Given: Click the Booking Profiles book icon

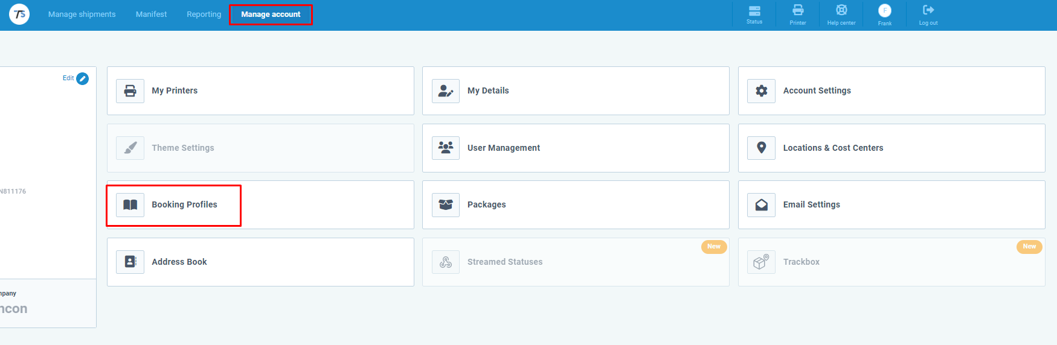Looking at the screenshot, I should [130, 205].
